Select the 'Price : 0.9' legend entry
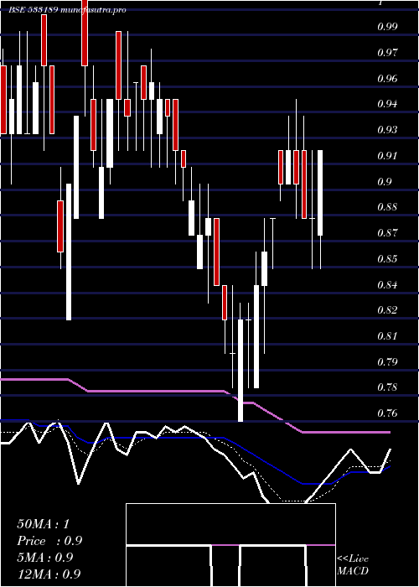Viewport: 419px width, 587px height. click(49, 541)
